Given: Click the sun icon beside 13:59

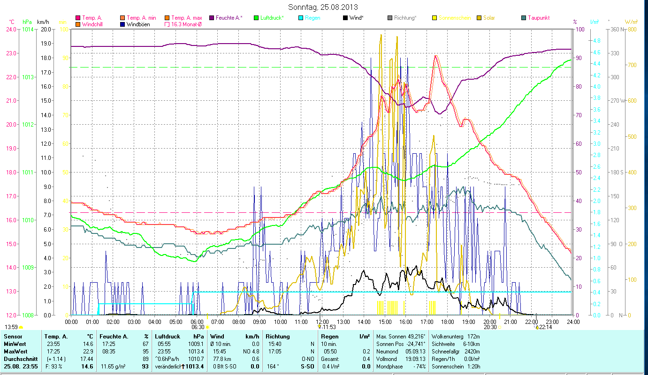Looking at the screenshot, I should point(21,327).
